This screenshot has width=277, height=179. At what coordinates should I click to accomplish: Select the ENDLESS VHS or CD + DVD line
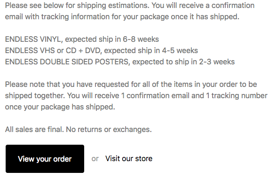pos(102,51)
